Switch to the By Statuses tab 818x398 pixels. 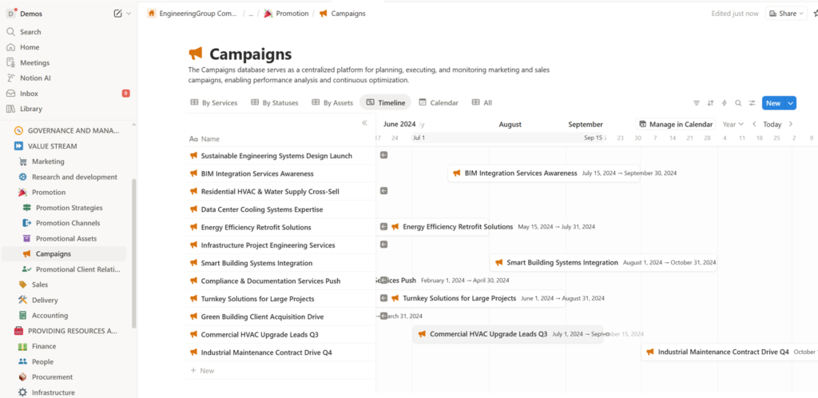click(274, 102)
